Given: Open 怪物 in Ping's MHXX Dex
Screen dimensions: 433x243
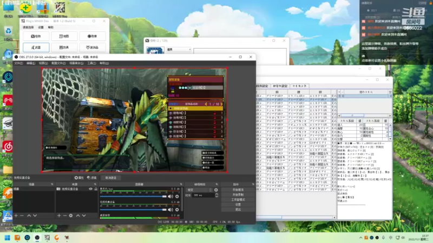Looking at the screenshot, I should coord(36,36).
